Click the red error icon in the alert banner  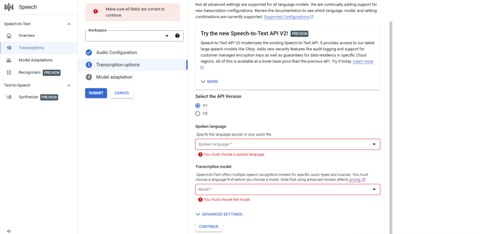click(x=96, y=11)
